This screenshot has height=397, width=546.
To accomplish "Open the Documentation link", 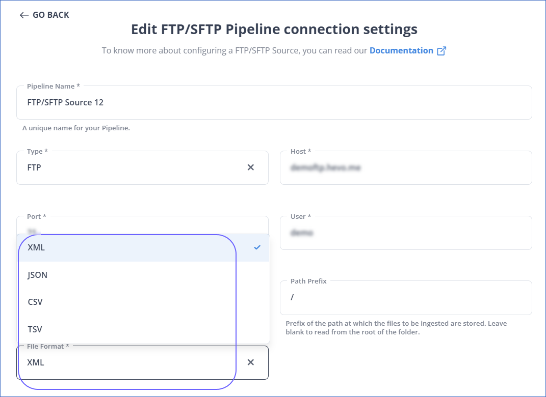I will (x=401, y=50).
